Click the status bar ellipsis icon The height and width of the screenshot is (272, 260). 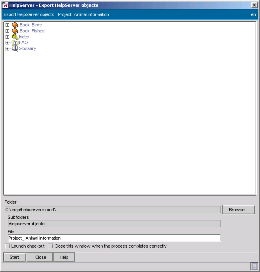pyautogui.click(x=254, y=266)
